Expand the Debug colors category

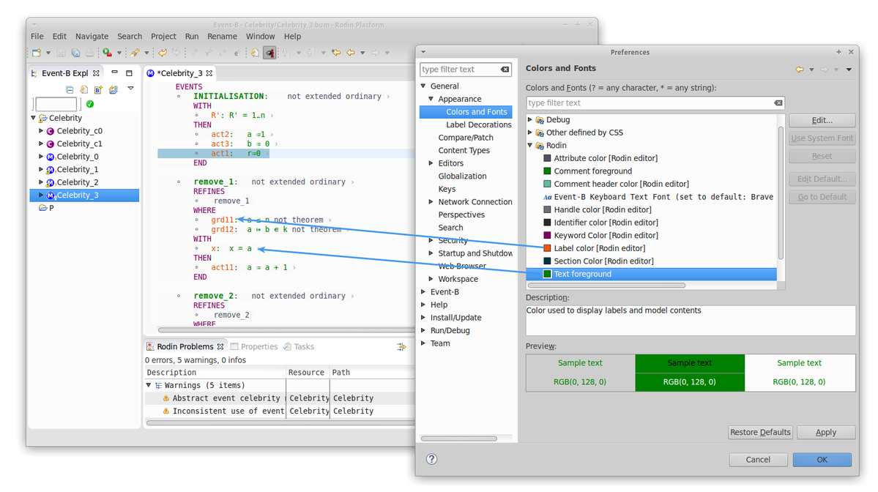[529, 120]
